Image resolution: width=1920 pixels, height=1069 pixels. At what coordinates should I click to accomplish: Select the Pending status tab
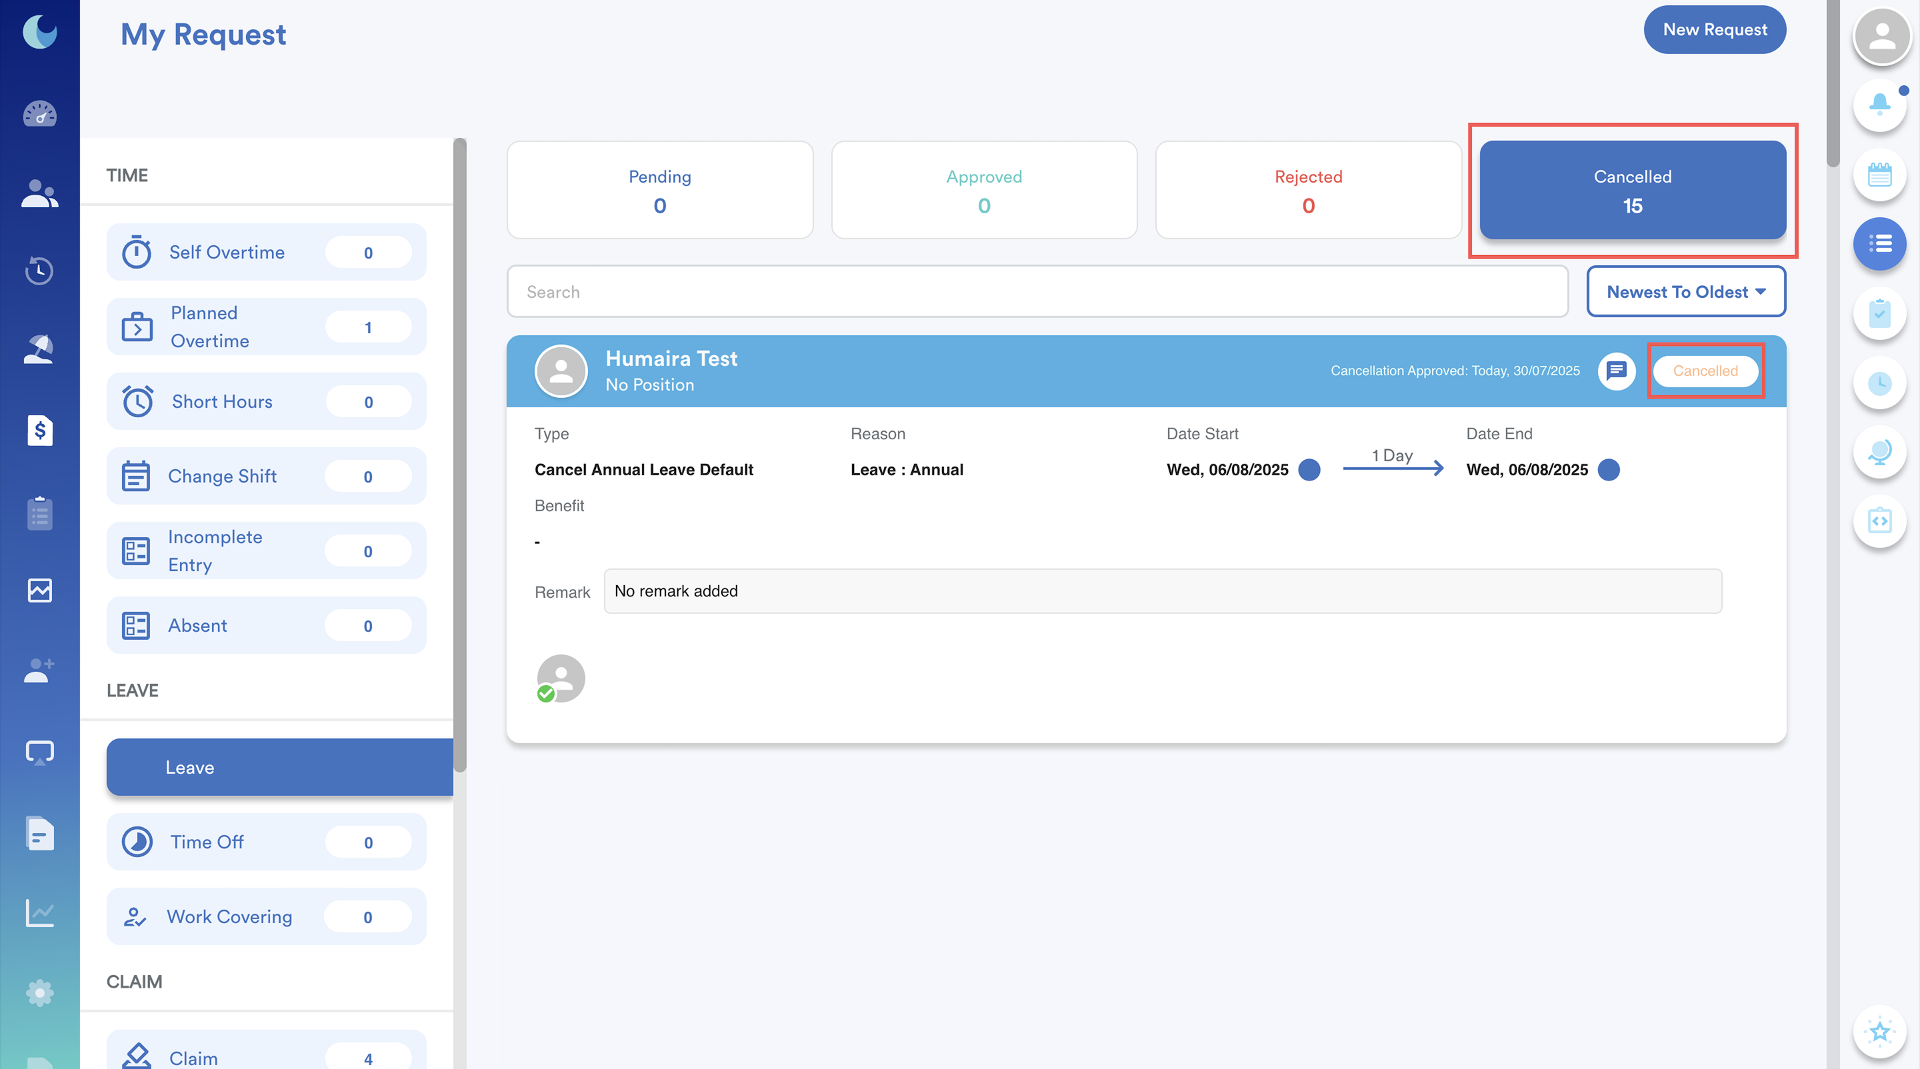(x=659, y=191)
